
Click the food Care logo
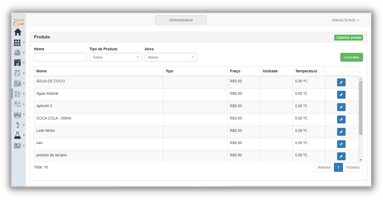click(x=18, y=22)
